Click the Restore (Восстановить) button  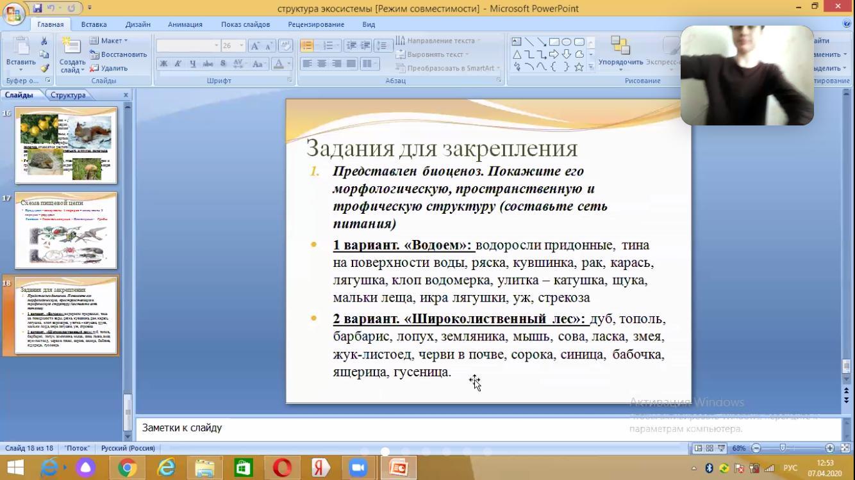119,54
